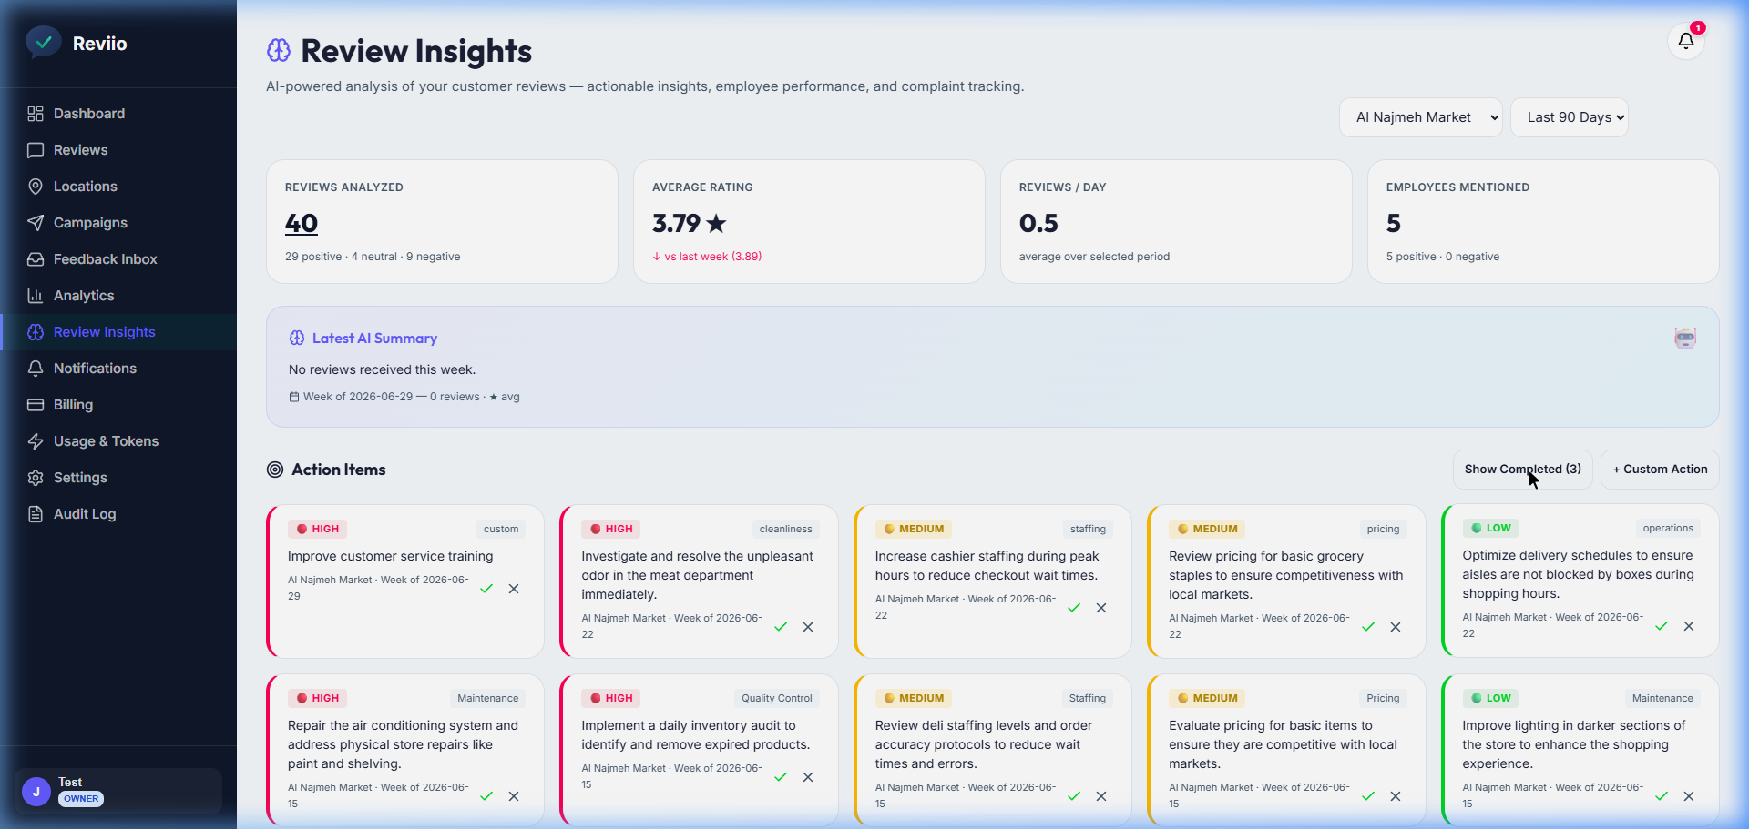Click the Campaigns paper-plane icon

click(36, 223)
